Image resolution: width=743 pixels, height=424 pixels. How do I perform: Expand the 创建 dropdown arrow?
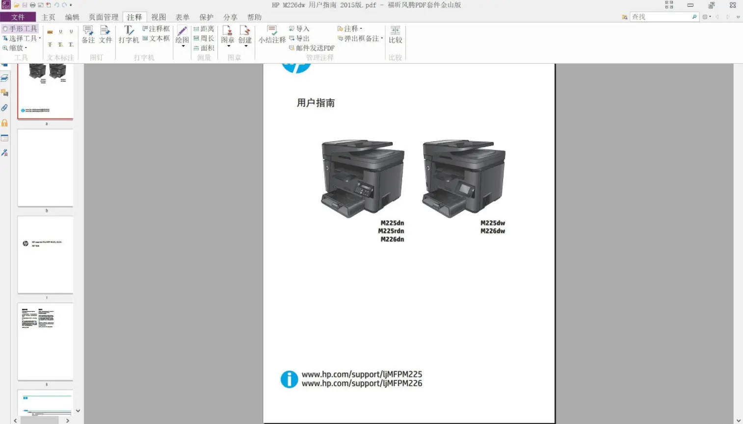[246, 46]
